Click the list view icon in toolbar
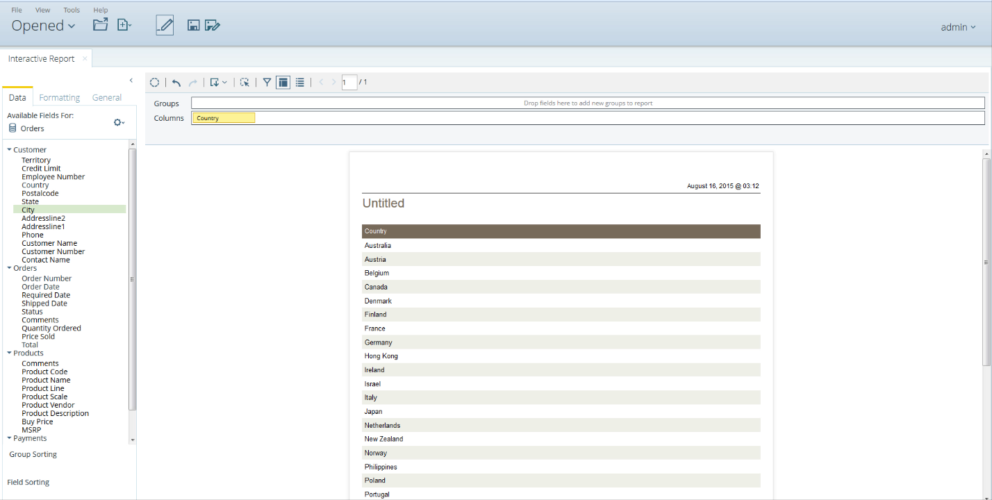This screenshot has height=500, width=992. click(300, 83)
